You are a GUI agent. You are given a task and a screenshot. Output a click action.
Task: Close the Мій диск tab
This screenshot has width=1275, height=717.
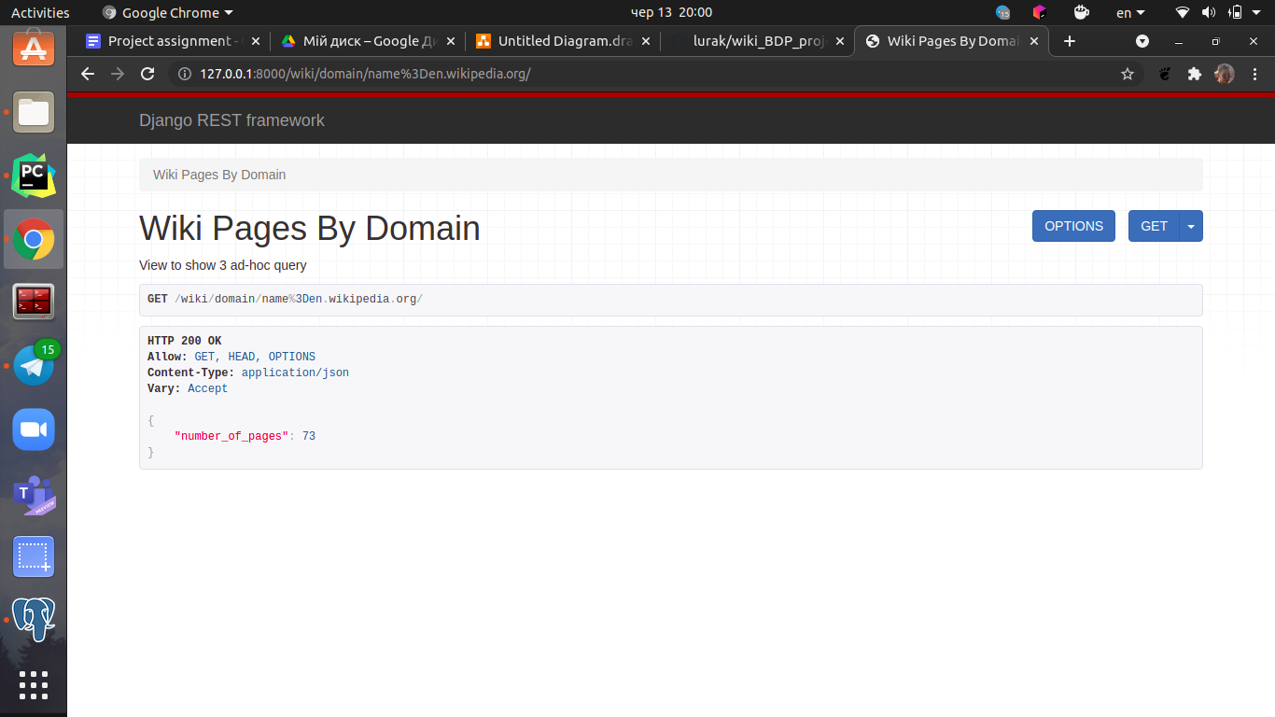point(451,41)
